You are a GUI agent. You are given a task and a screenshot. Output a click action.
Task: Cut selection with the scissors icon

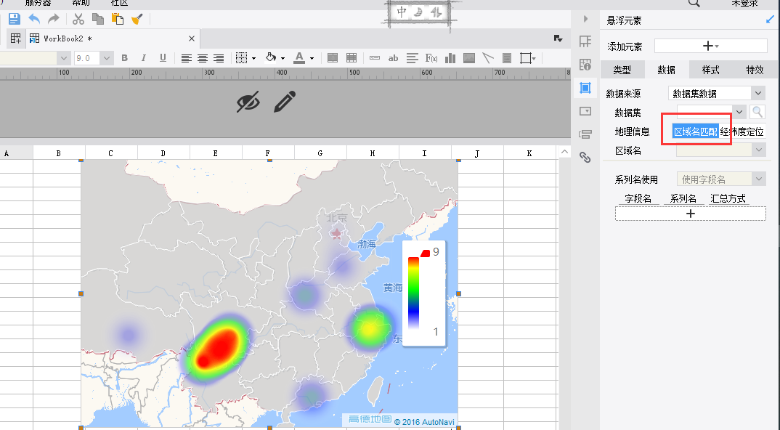click(78, 20)
